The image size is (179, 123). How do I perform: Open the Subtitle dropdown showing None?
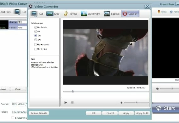click(x=22, y=28)
